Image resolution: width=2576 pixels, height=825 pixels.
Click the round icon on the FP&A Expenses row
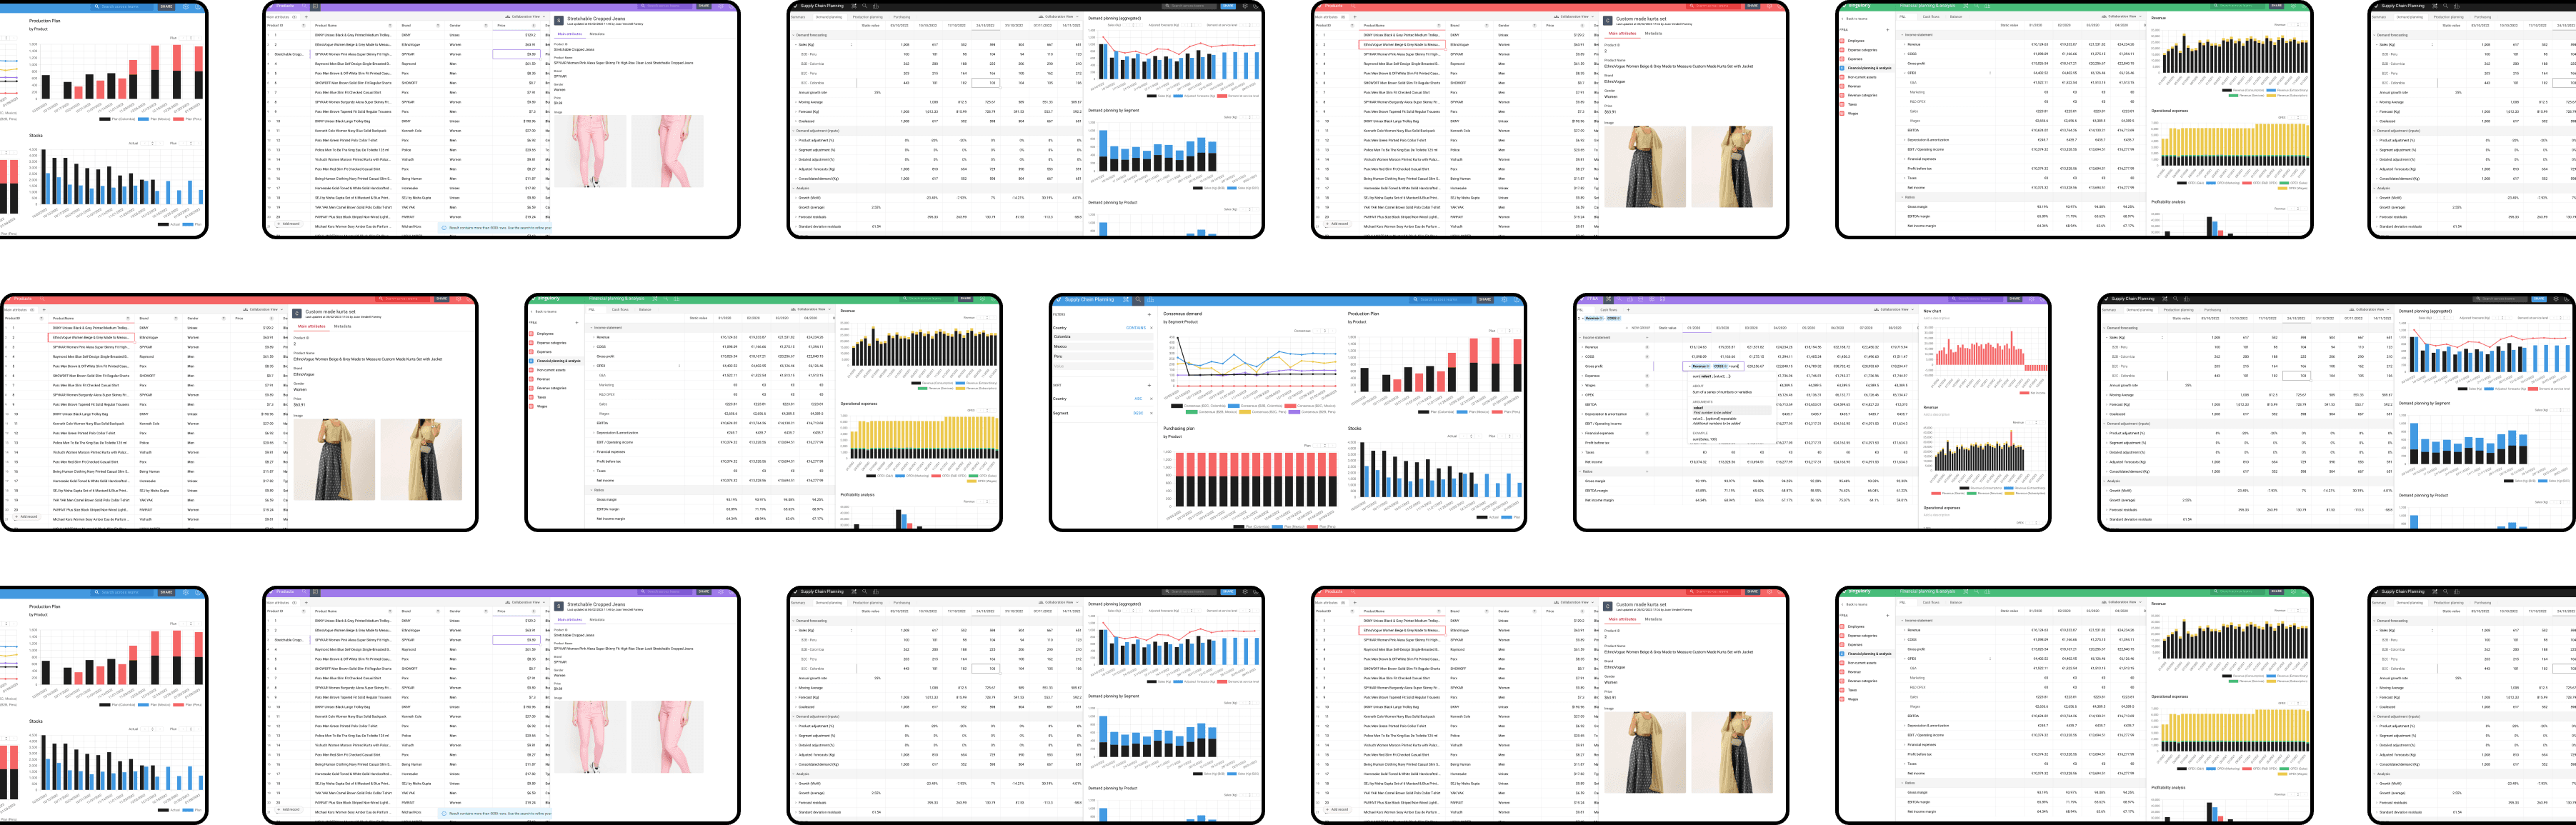[x=1647, y=376]
